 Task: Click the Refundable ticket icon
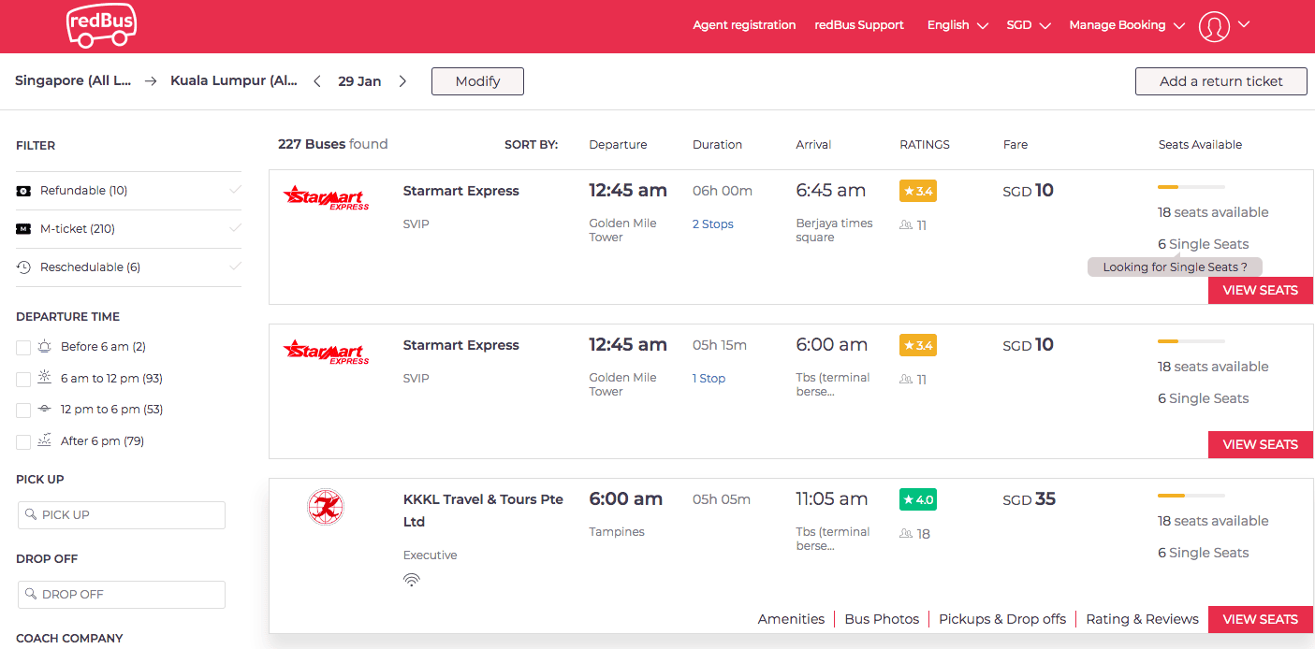pos(24,191)
